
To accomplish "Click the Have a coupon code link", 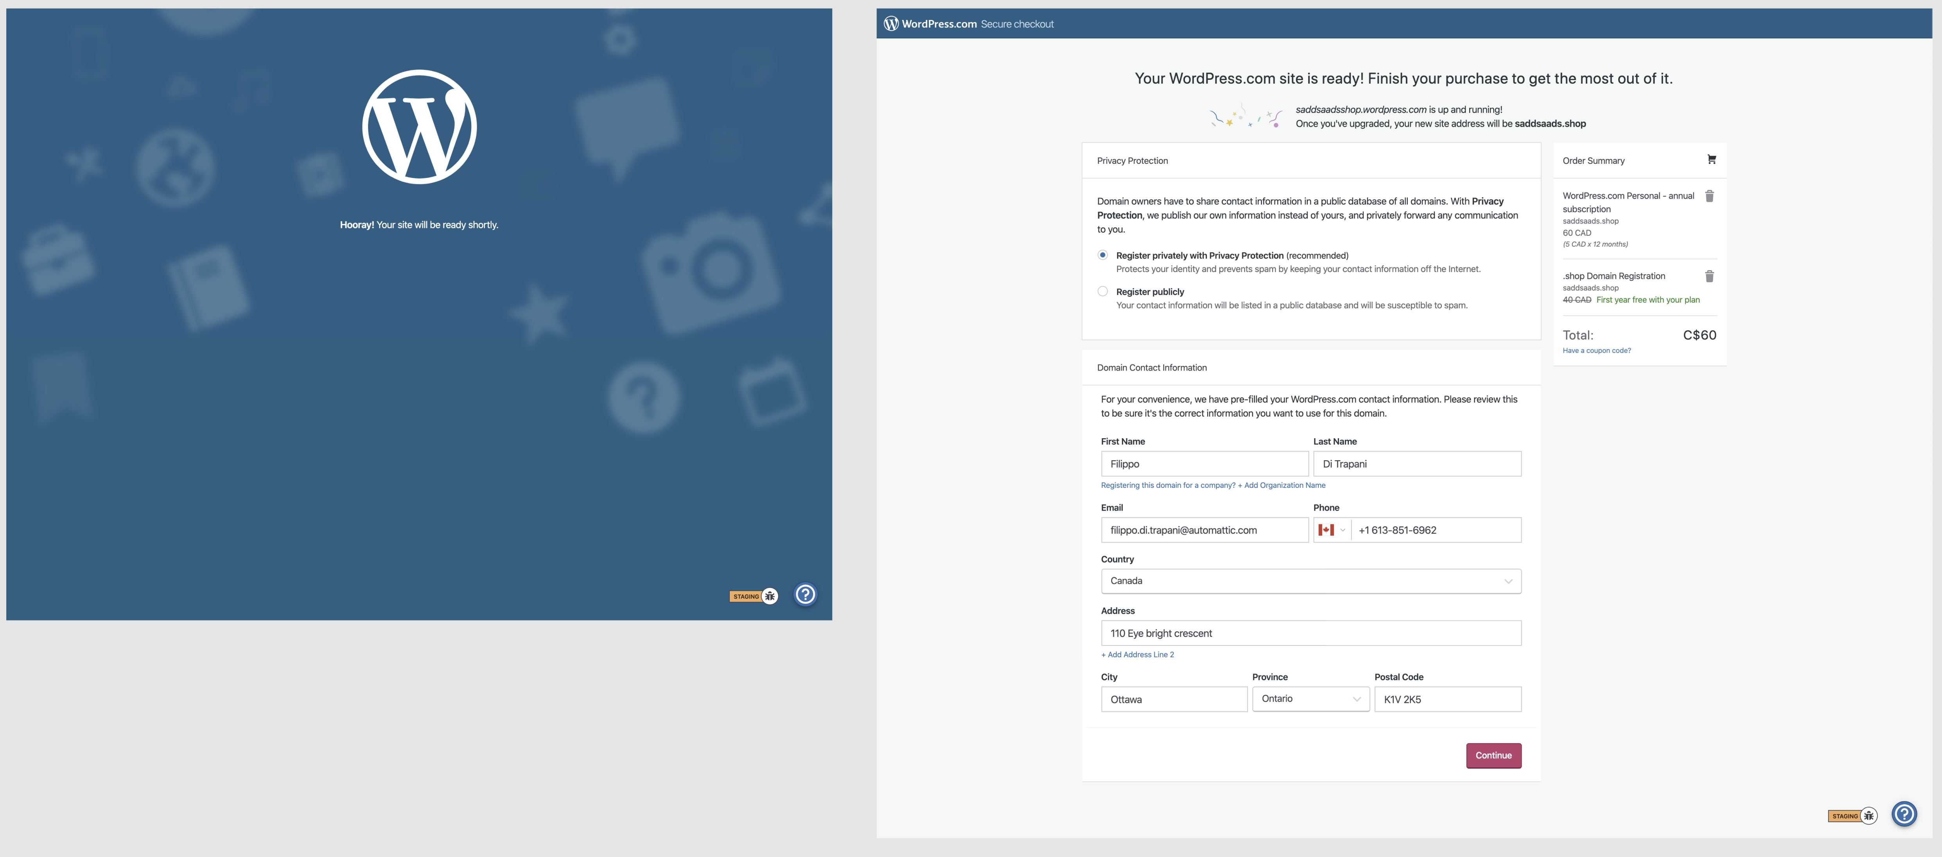I will 1596,350.
